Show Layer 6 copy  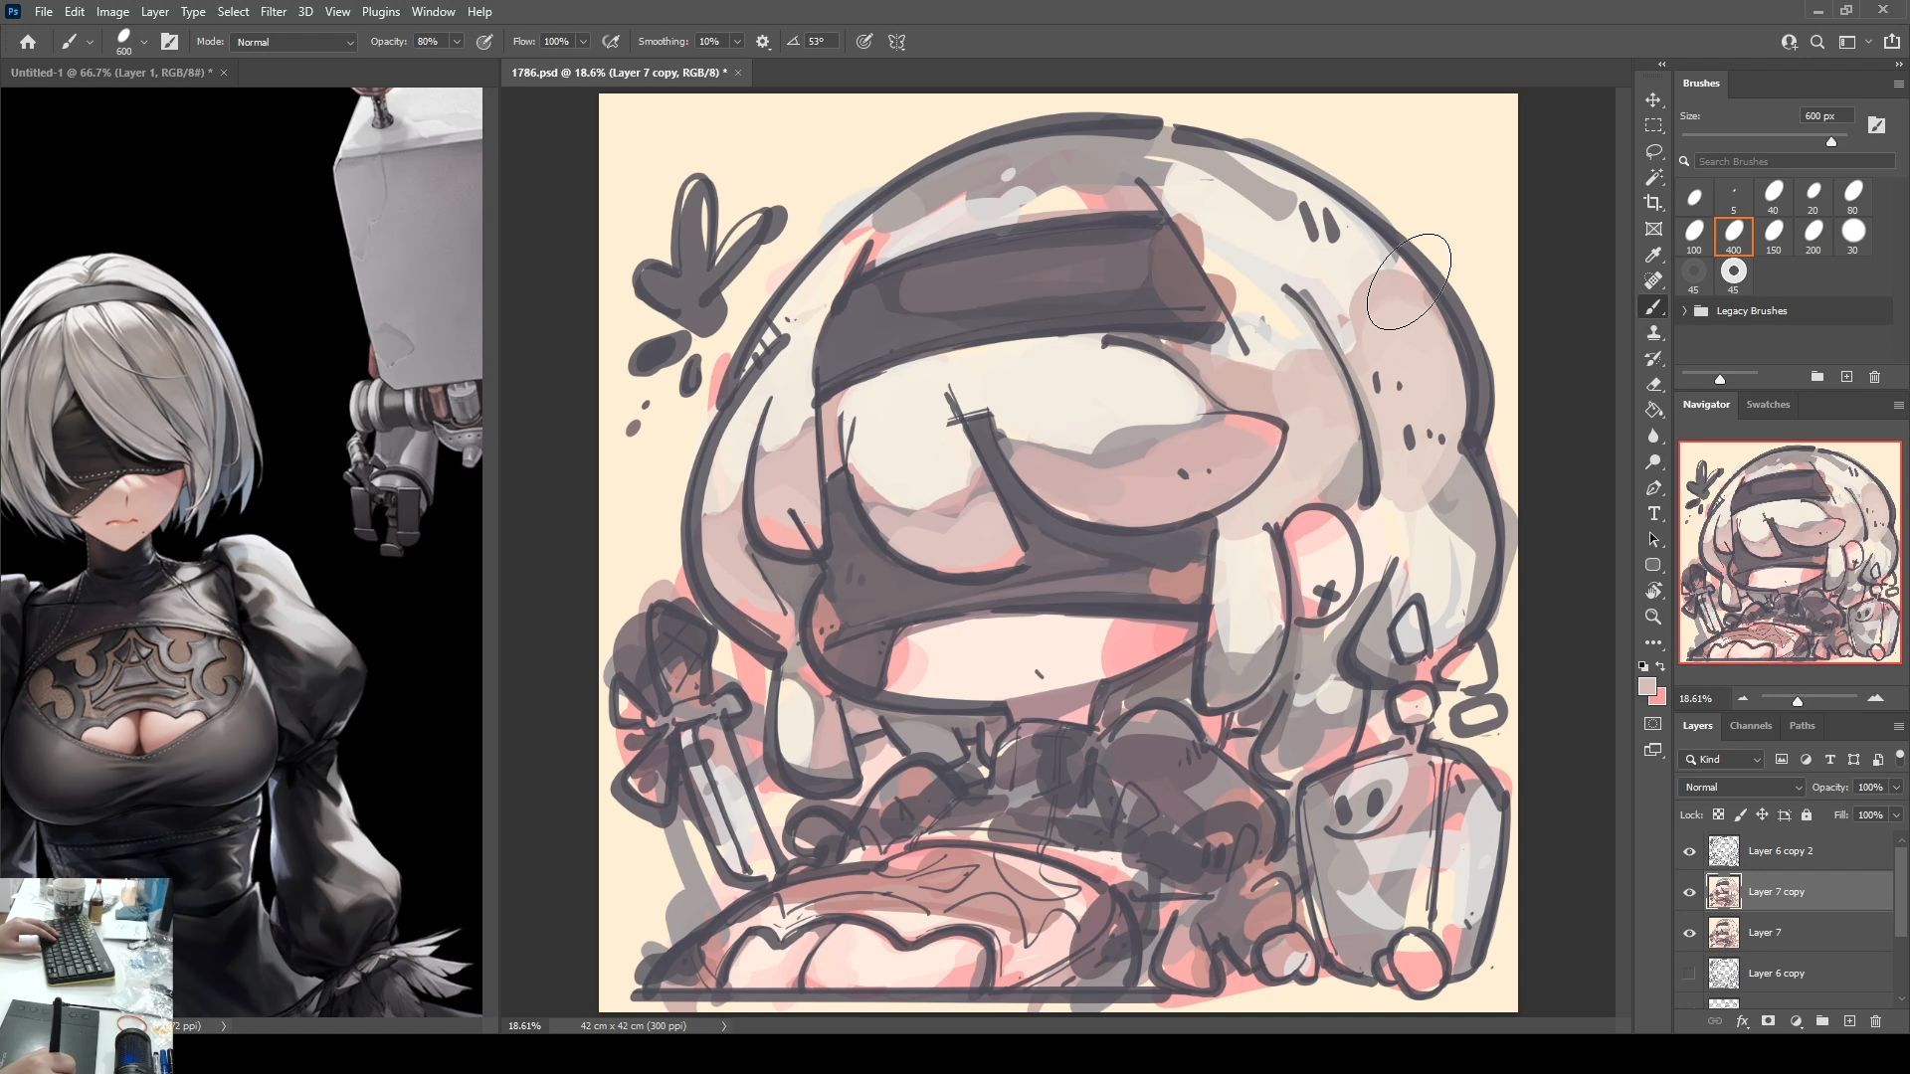coord(1689,974)
